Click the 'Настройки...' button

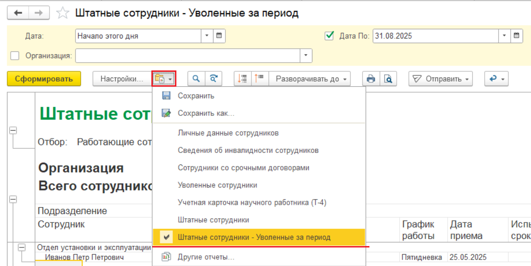coord(122,79)
